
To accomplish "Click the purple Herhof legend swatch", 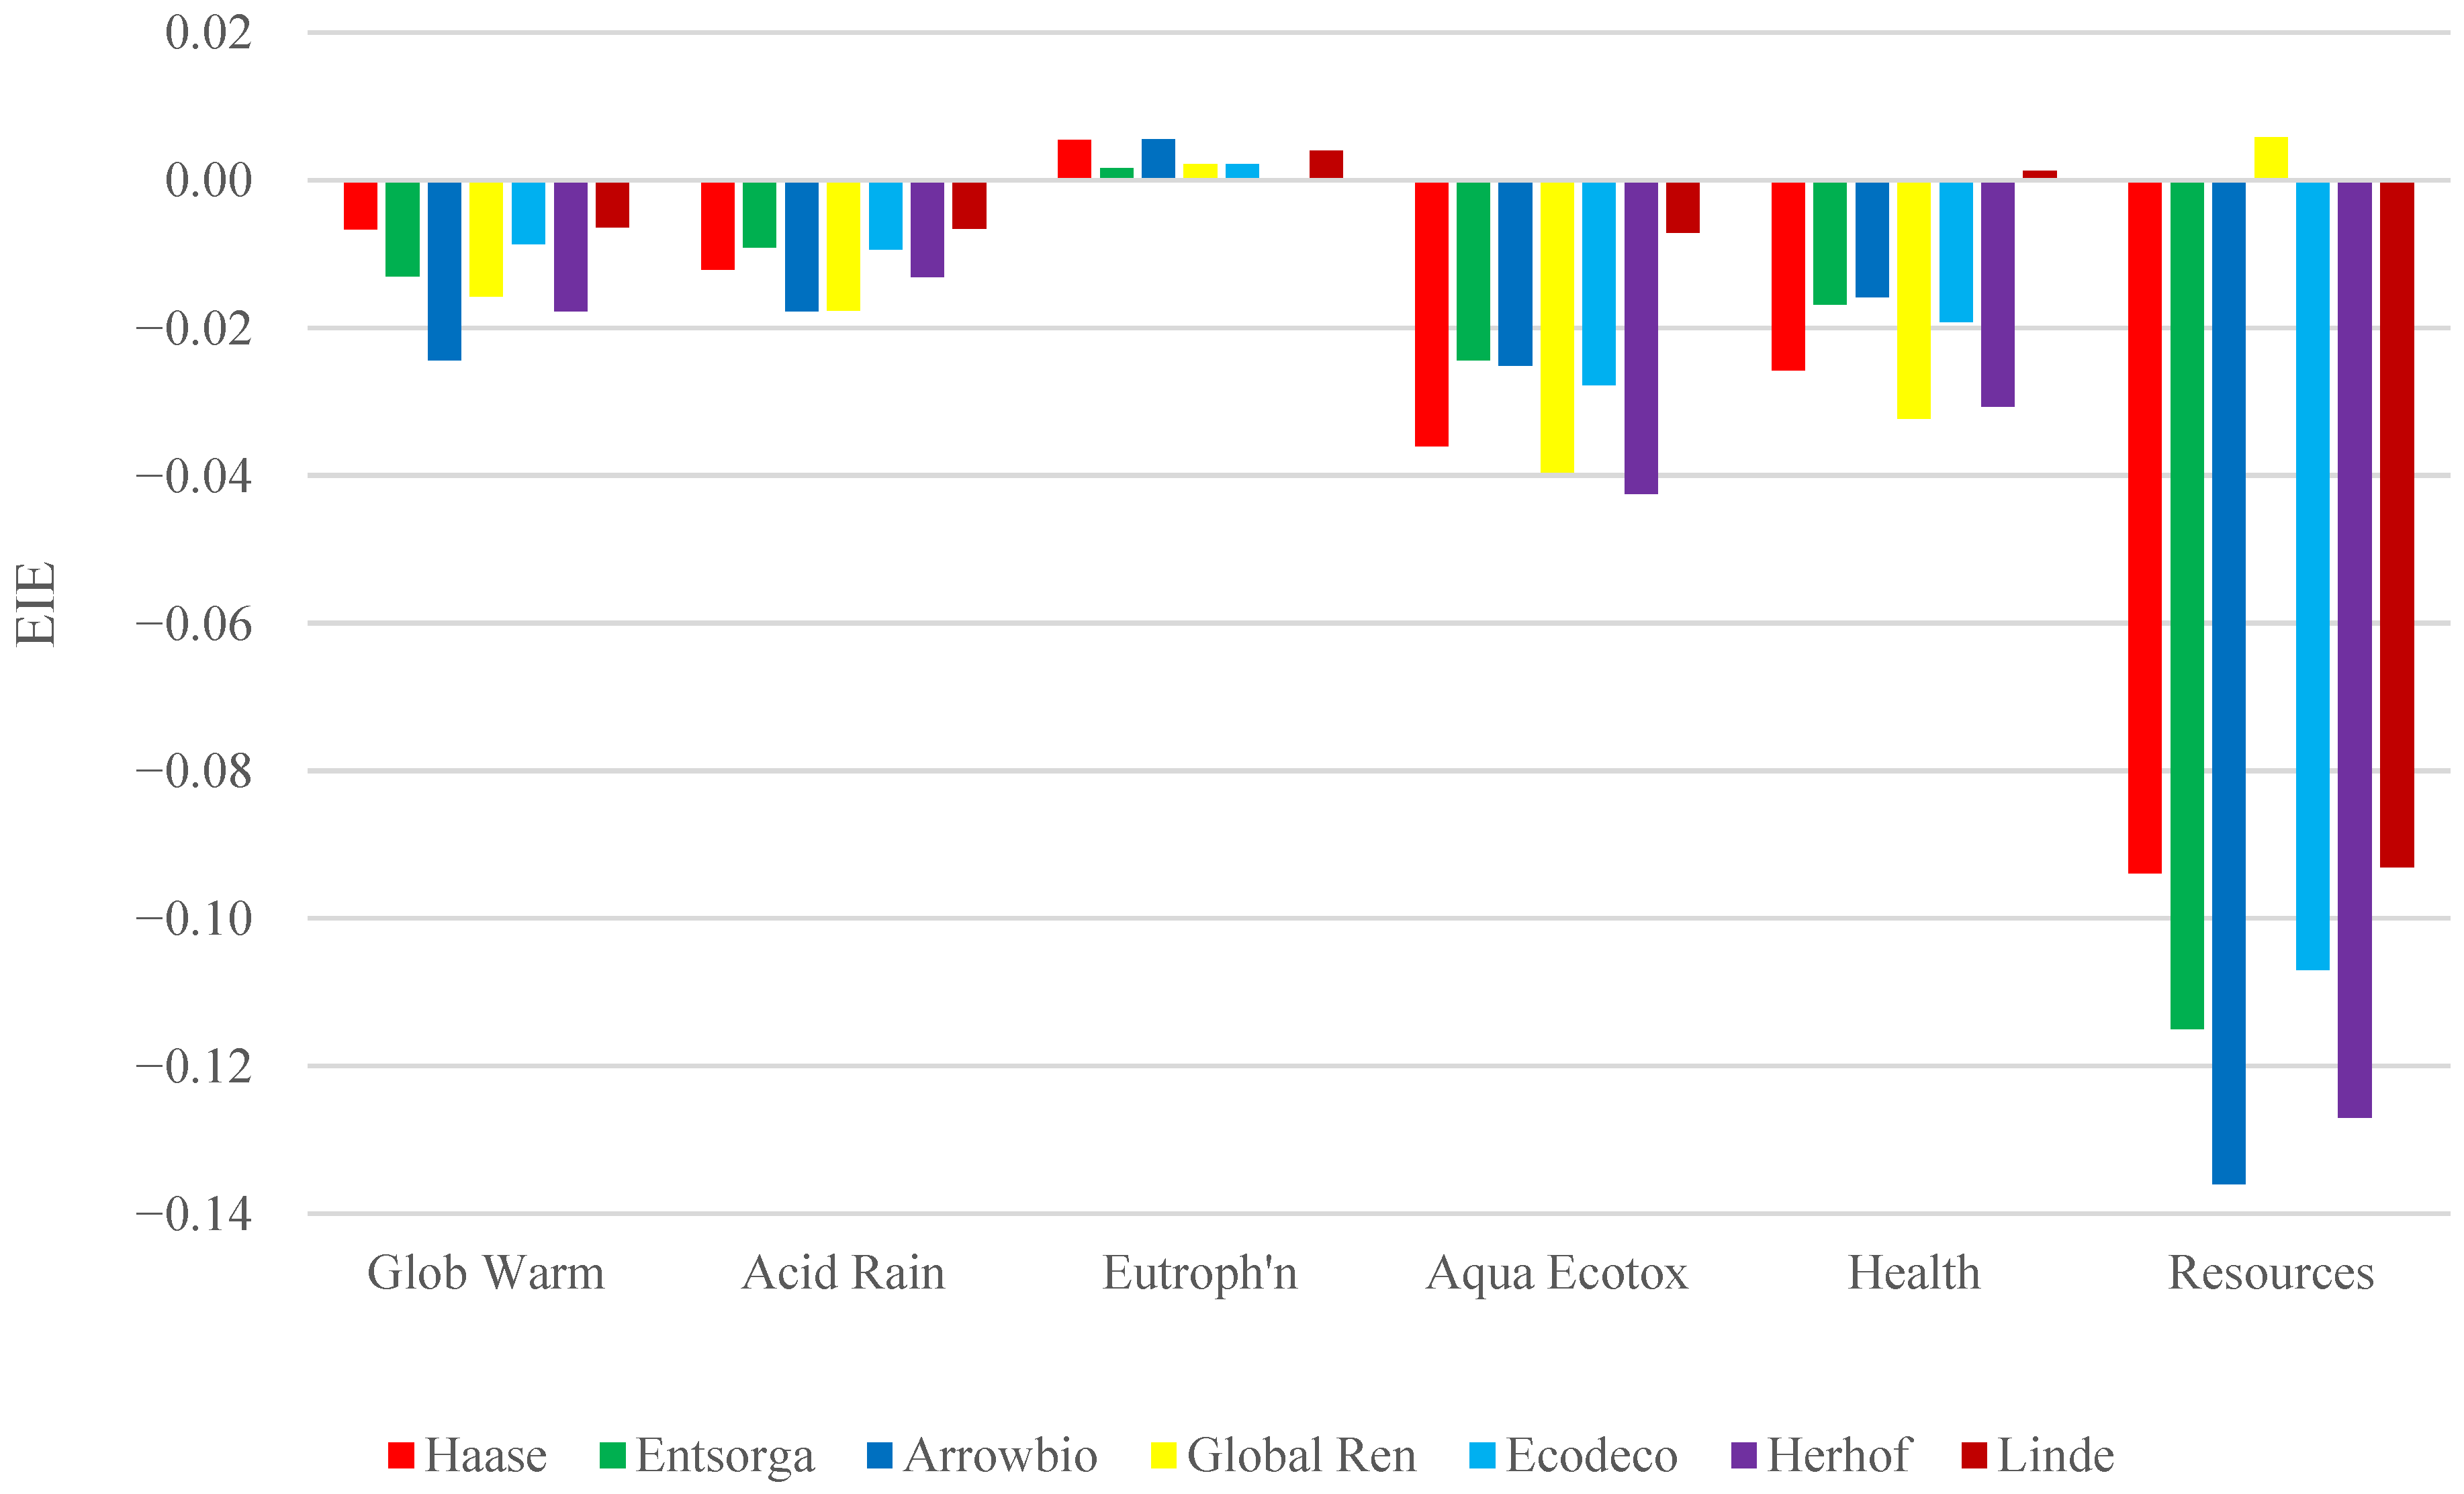I will (x=1743, y=1455).
